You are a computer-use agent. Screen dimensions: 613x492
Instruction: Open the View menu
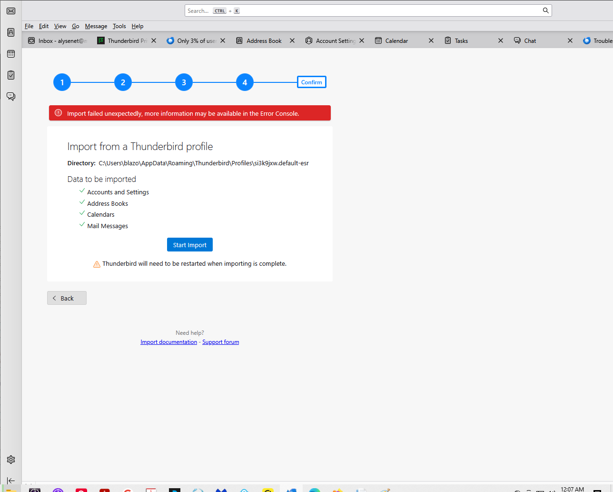(x=60, y=26)
